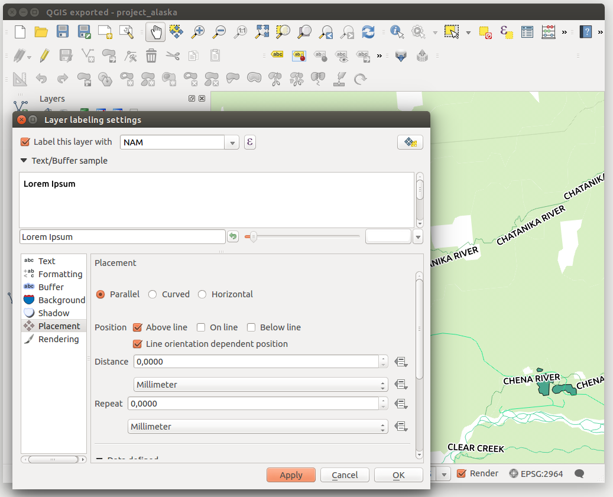Screen dimensions: 613x497
Task: Select the Pan Map hand tool
Action: [x=155, y=32]
